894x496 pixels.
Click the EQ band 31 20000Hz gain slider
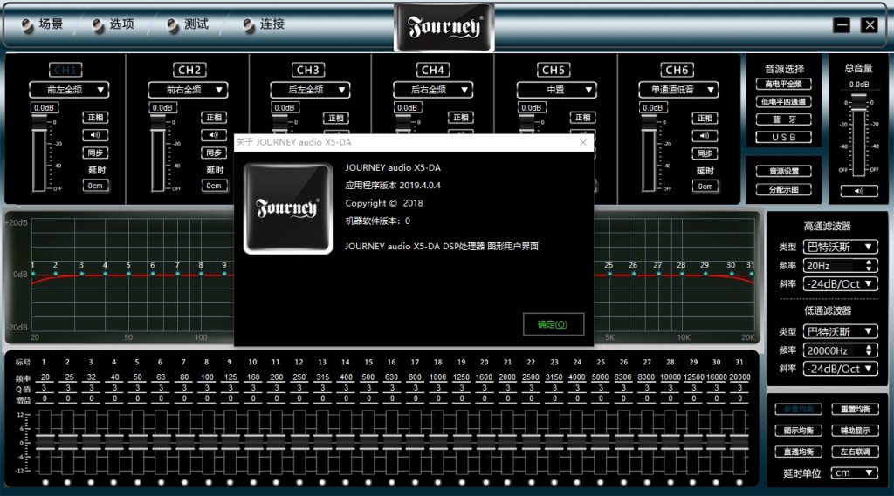pyautogui.click(x=739, y=443)
